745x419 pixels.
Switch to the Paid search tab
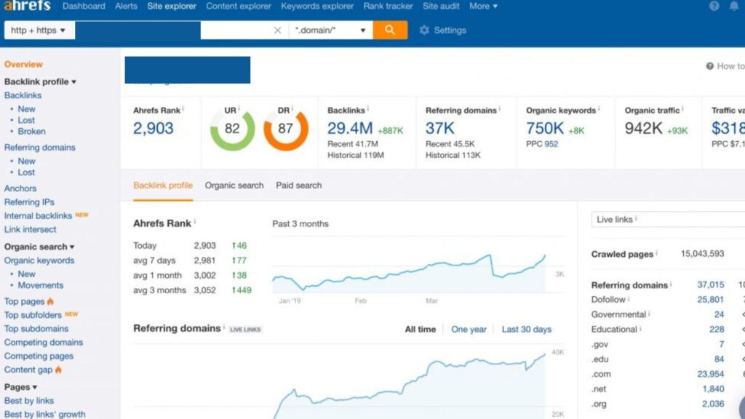tap(299, 185)
